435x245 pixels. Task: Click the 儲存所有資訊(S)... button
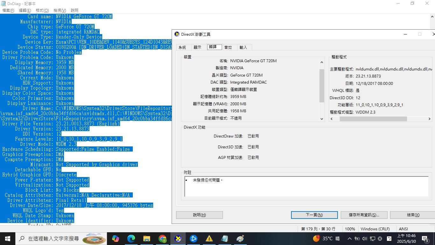click(364, 215)
